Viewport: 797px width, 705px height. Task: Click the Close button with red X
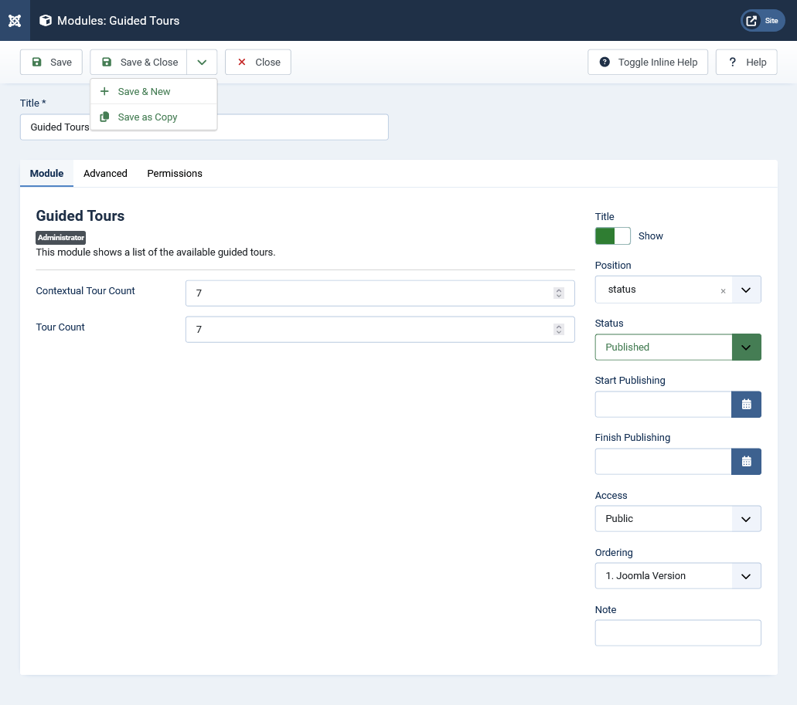tap(258, 63)
